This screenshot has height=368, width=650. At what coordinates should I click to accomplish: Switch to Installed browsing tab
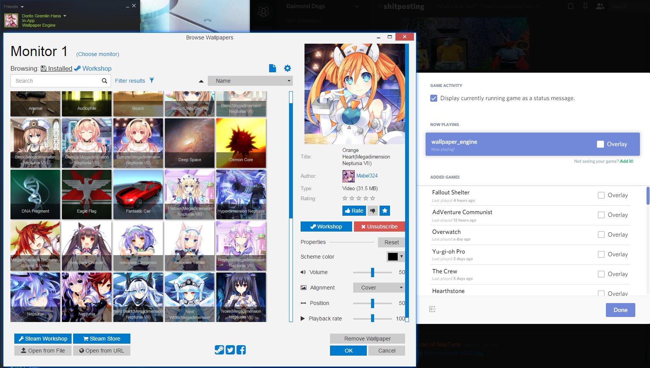tap(56, 68)
